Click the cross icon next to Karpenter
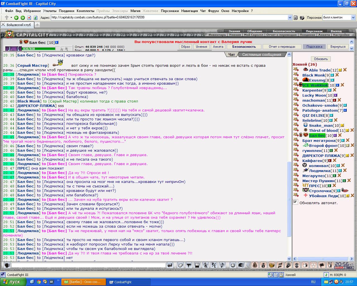Image resolution: width=357 pixels, height=286 pixels. [334, 90]
